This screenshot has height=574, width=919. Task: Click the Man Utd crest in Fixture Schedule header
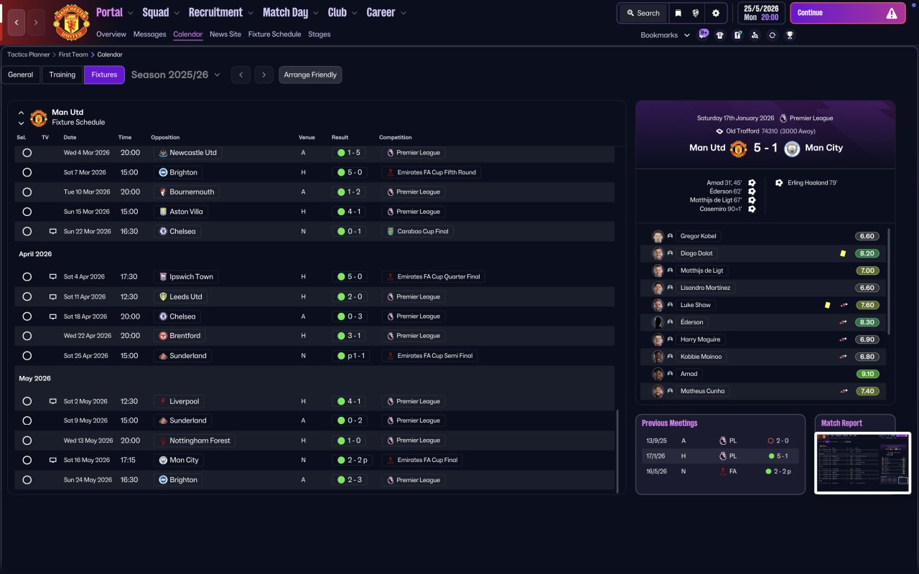(39, 118)
